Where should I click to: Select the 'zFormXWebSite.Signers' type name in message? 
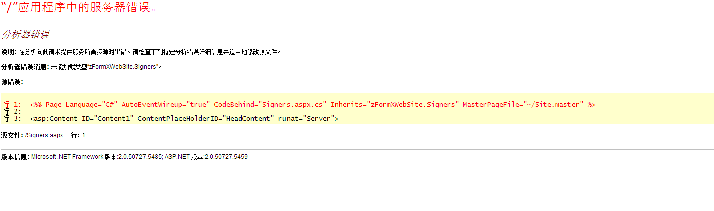coord(123,67)
